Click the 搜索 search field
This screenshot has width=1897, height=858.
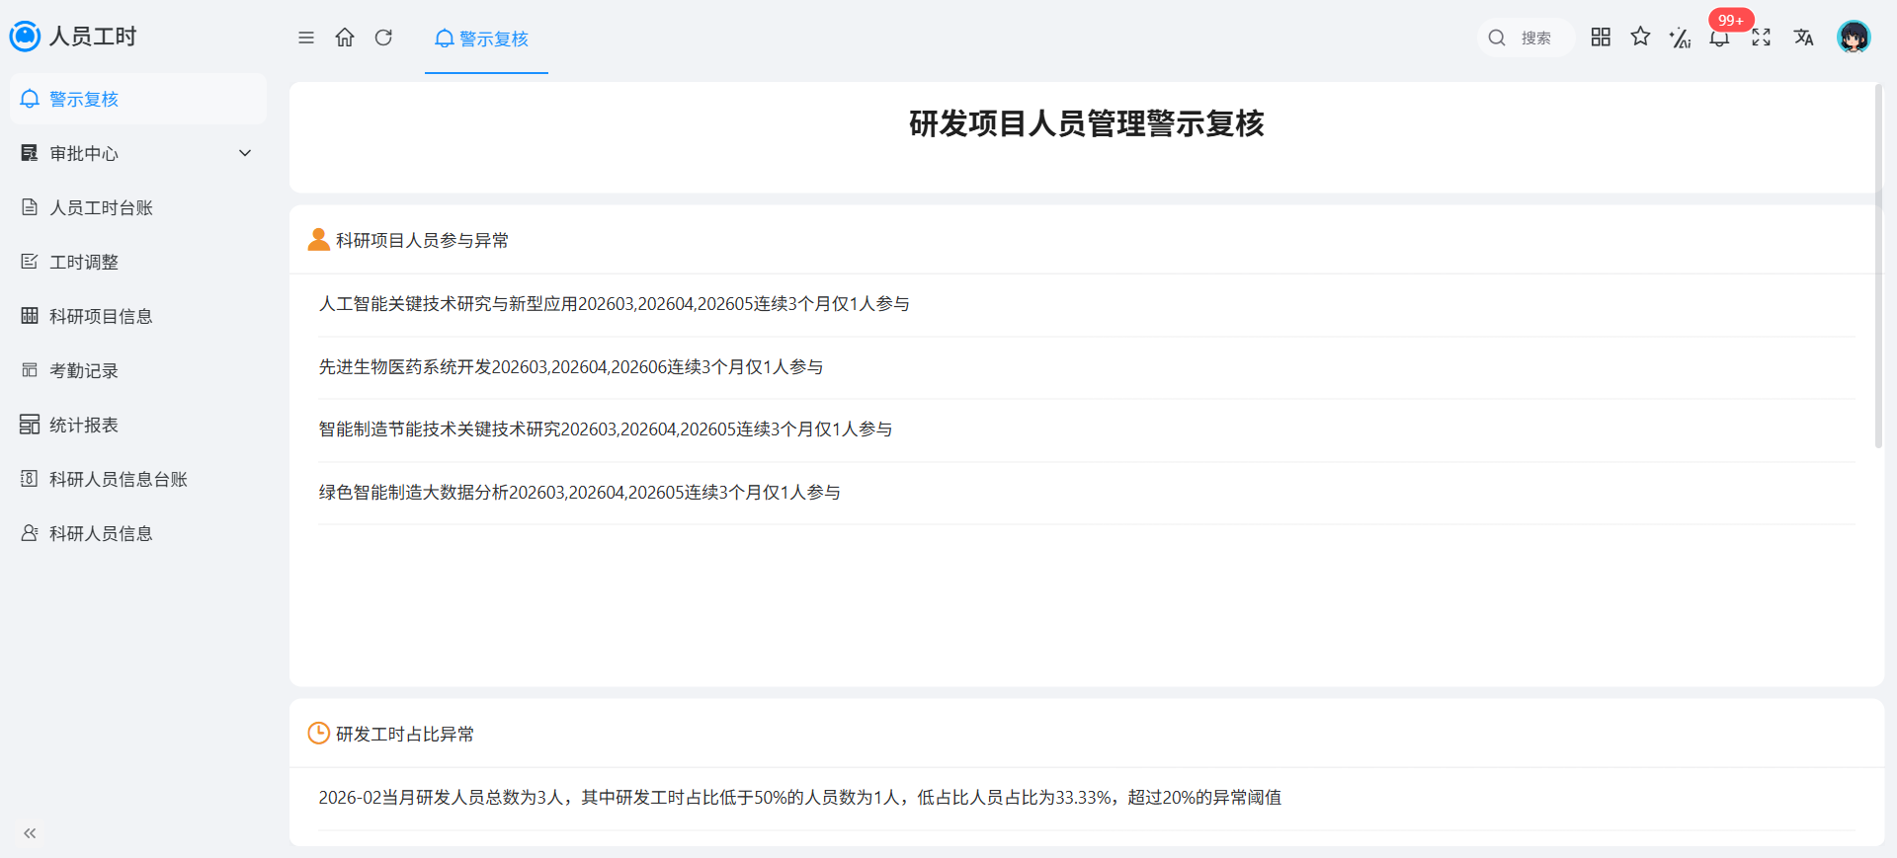pos(1526,38)
